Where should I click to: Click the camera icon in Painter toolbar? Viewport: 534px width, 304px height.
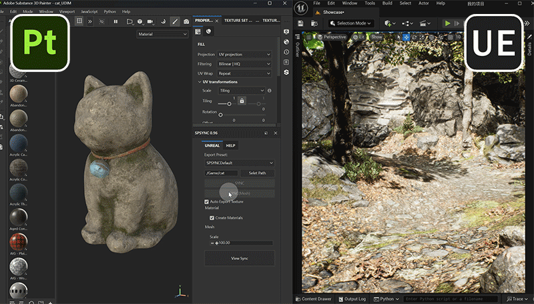(186, 21)
